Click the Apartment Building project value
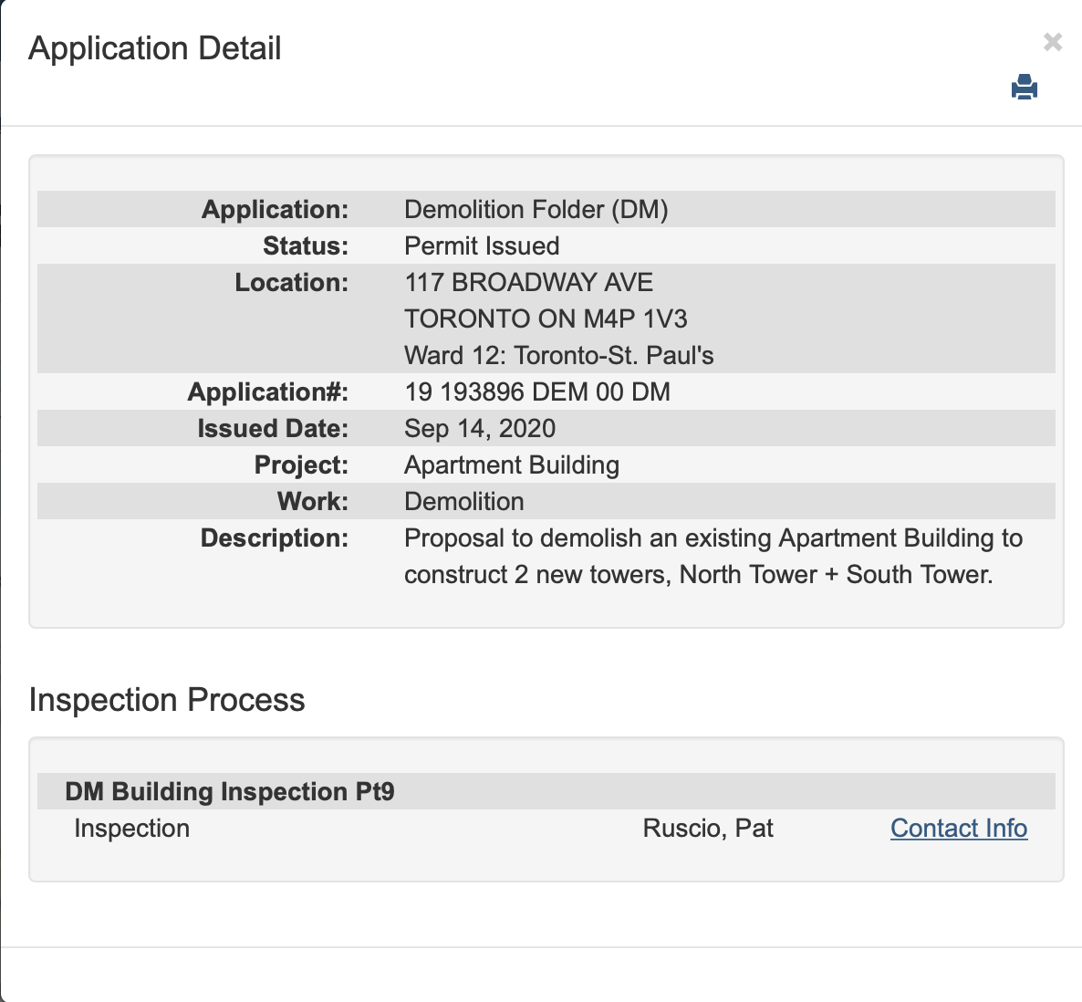 [x=512, y=464]
